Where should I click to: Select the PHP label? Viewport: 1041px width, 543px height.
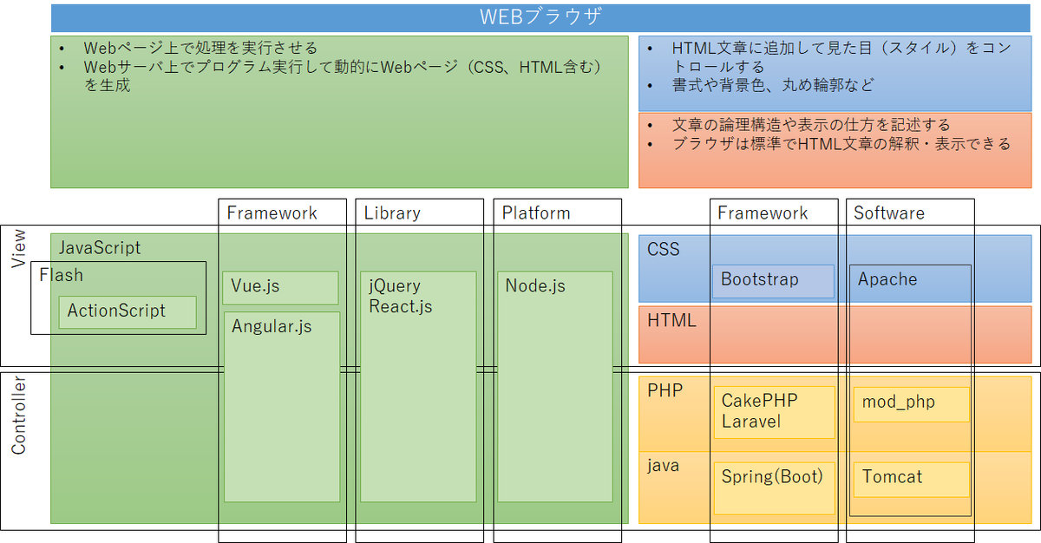click(665, 391)
